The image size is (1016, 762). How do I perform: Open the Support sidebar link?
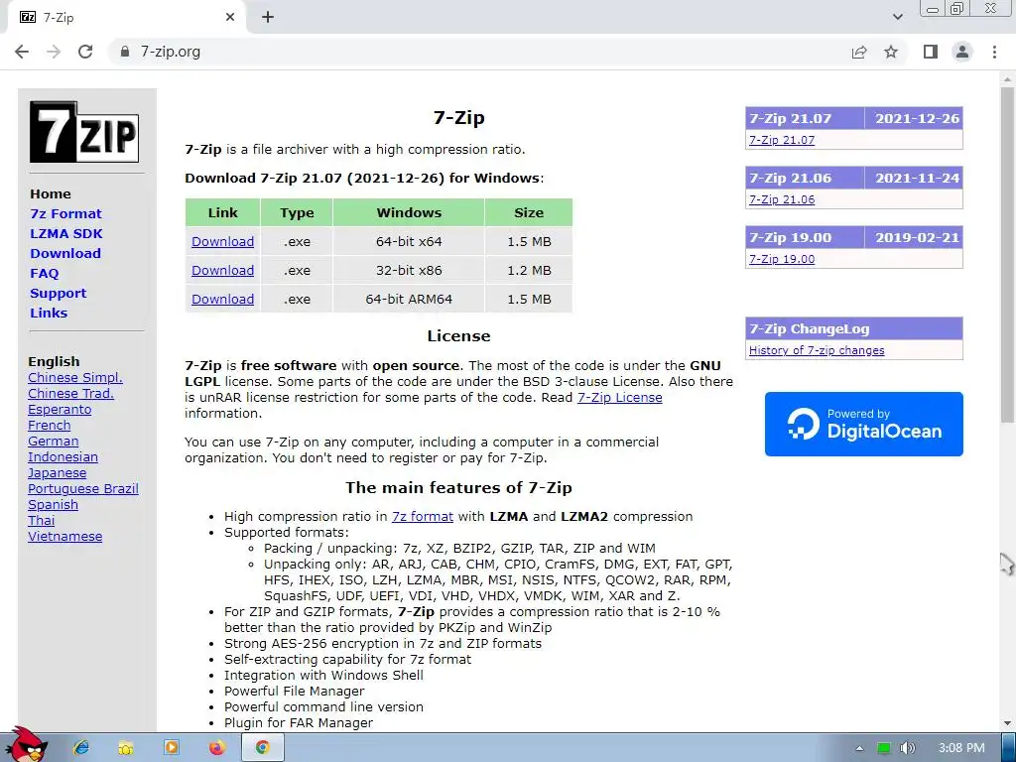tap(58, 293)
